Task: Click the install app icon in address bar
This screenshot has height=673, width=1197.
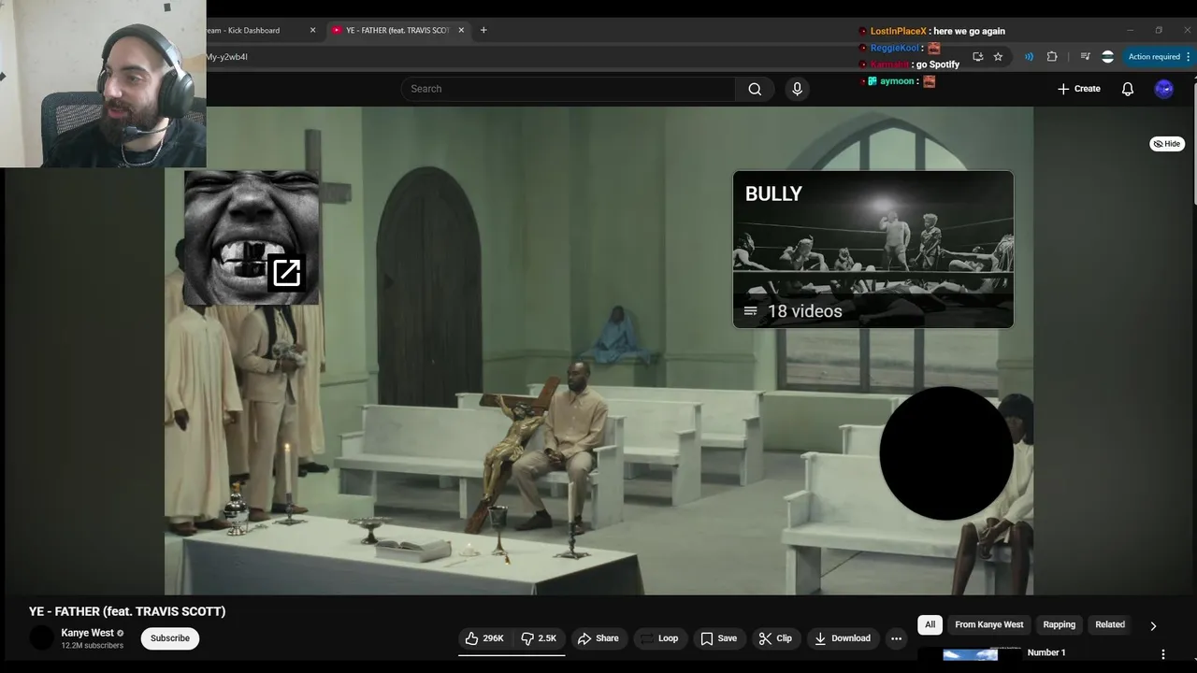Action: click(x=977, y=57)
